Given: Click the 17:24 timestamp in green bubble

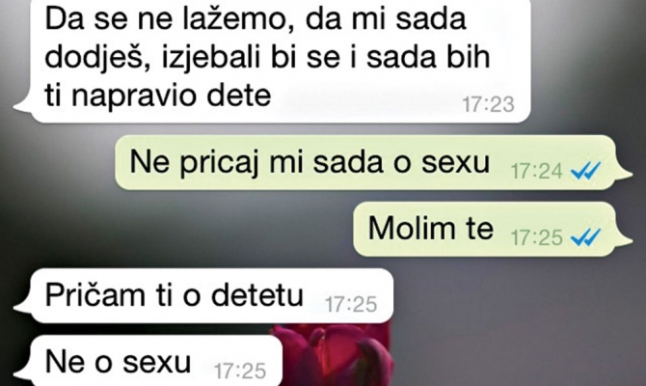Looking at the screenshot, I should point(537,171).
